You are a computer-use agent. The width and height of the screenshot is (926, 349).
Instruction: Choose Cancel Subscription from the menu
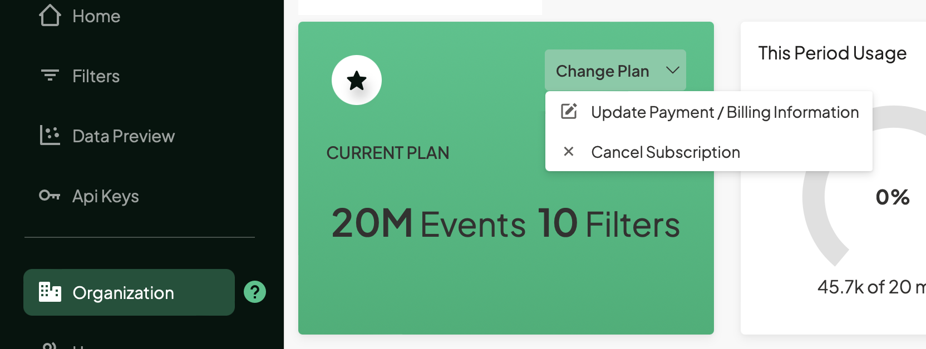tap(665, 152)
